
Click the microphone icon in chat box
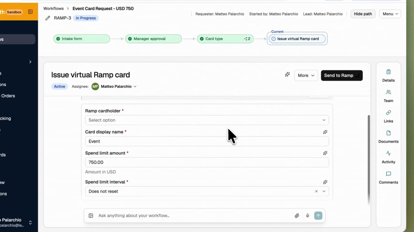308,216
